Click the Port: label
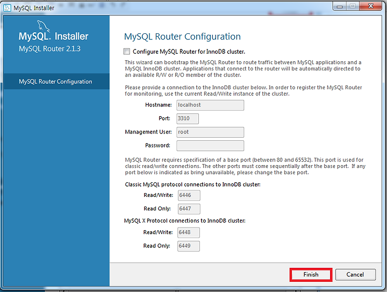This screenshot has height=292, width=387. [164, 118]
